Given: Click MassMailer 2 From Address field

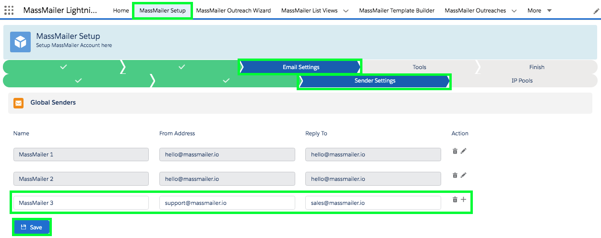Looking at the screenshot, I should click(227, 179).
